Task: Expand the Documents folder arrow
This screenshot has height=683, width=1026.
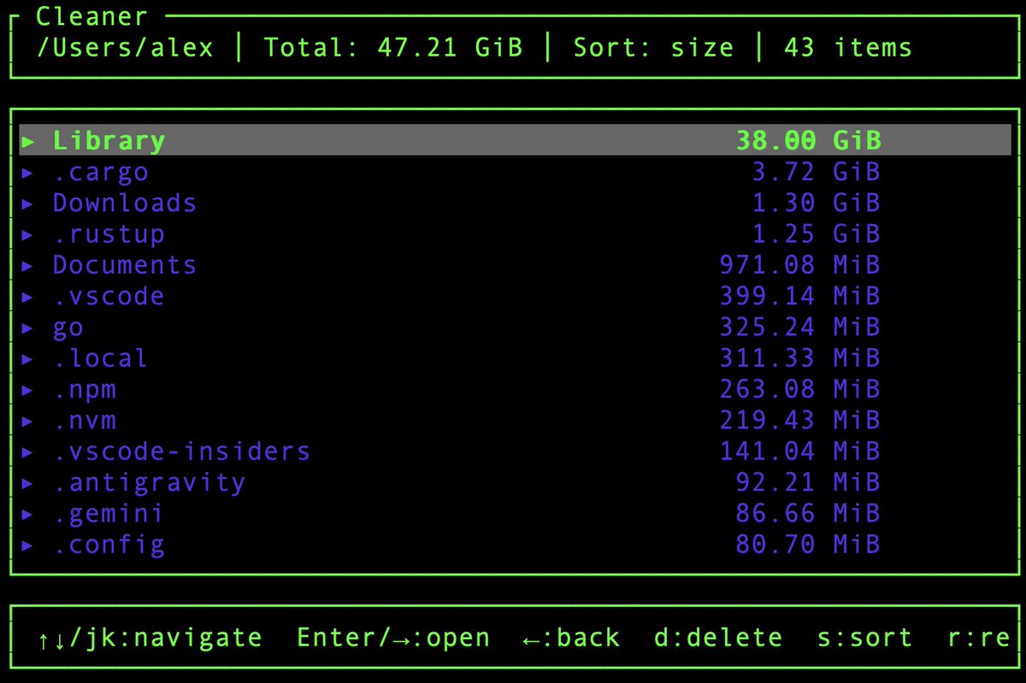Action: pos(28,265)
